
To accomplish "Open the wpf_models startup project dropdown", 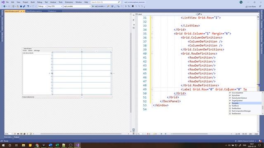I will tap(77, 6).
